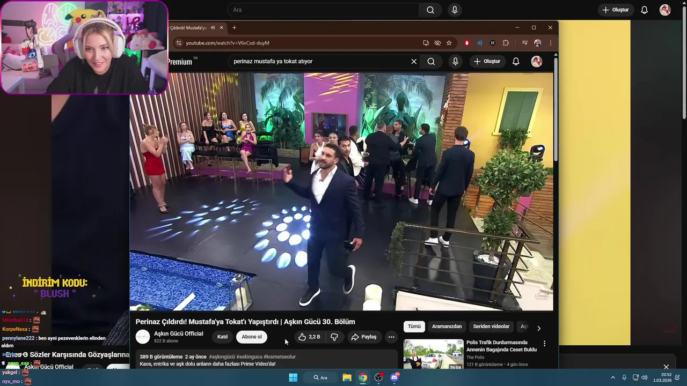The height and width of the screenshot is (386, 687).
Task: Bookmark the page with the star icon
Action: 449,43
